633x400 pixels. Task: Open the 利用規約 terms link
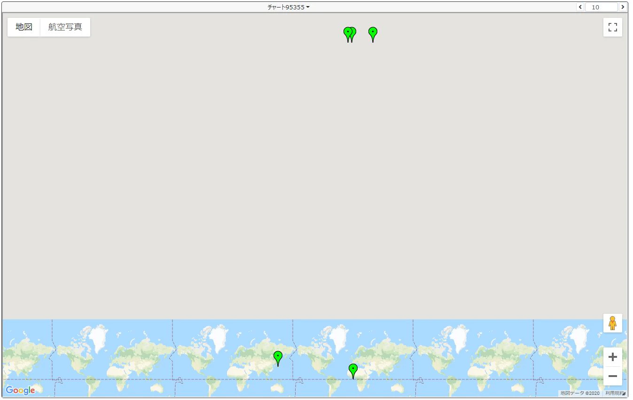click(614, 393)
